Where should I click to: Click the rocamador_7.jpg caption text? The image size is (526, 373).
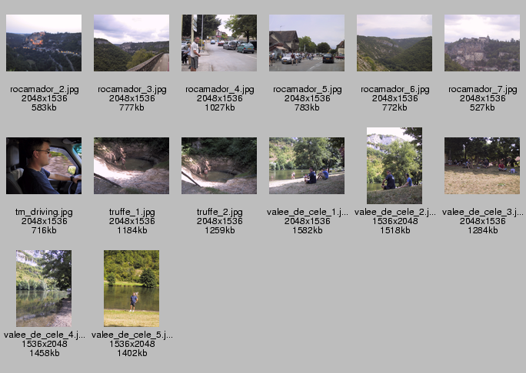[483, 90]
